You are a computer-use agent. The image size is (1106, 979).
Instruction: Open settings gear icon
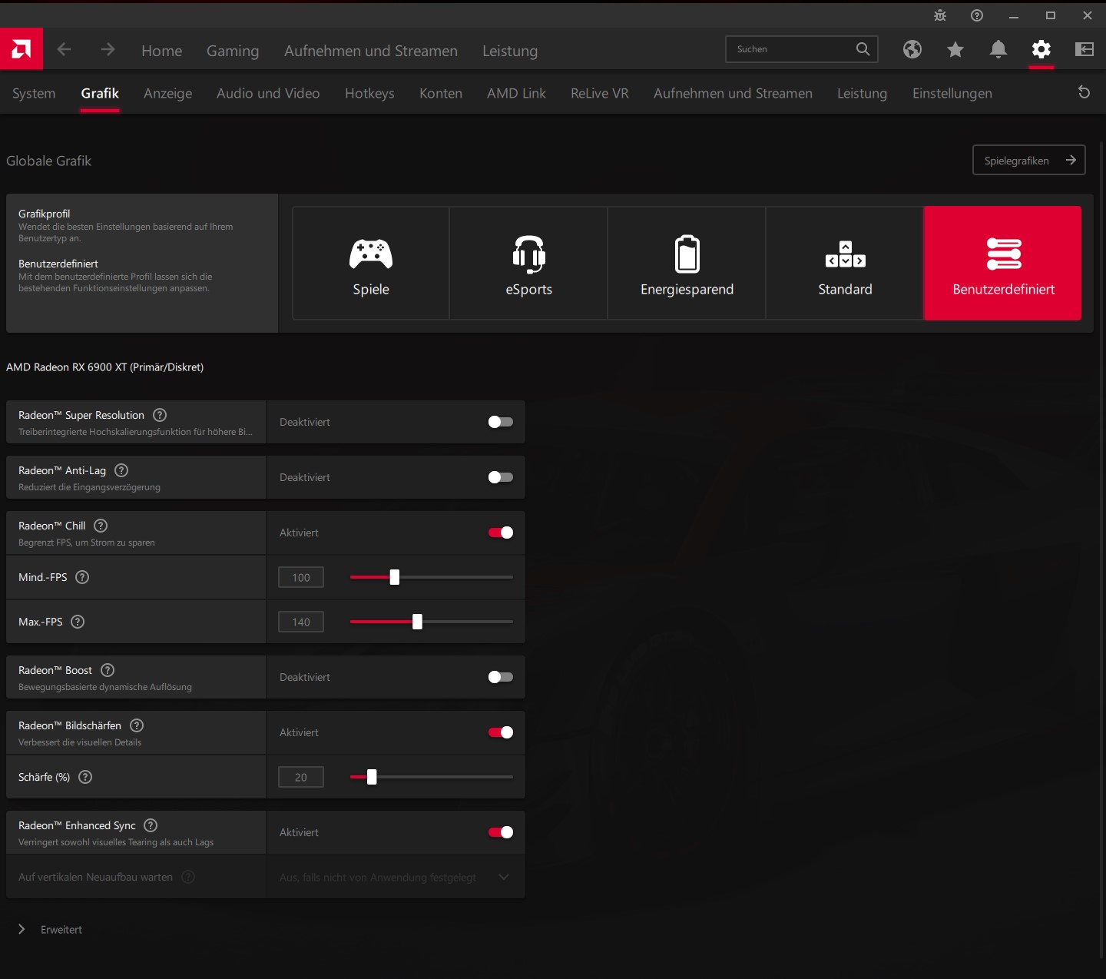1041,49
